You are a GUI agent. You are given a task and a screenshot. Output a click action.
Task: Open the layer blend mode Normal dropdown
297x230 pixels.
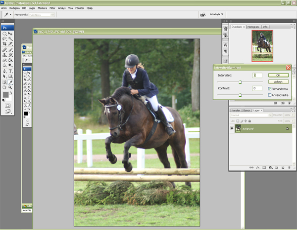click(251, 115)
